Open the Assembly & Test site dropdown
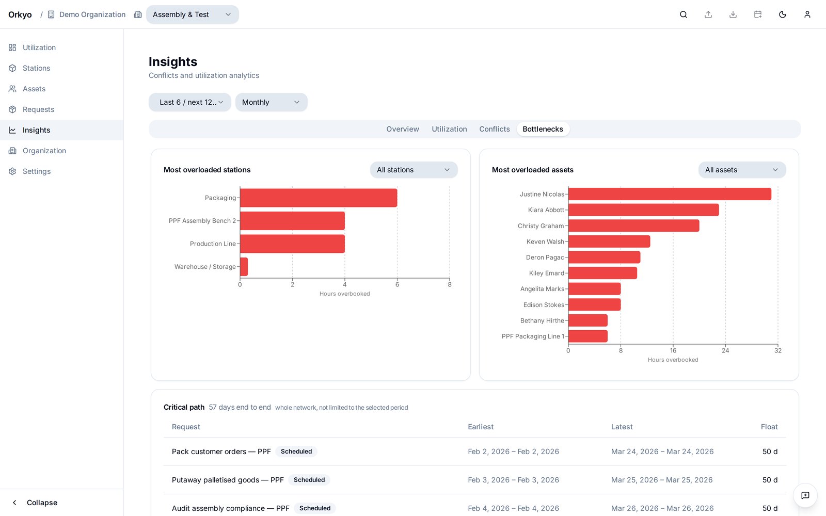 pos(193,14)
